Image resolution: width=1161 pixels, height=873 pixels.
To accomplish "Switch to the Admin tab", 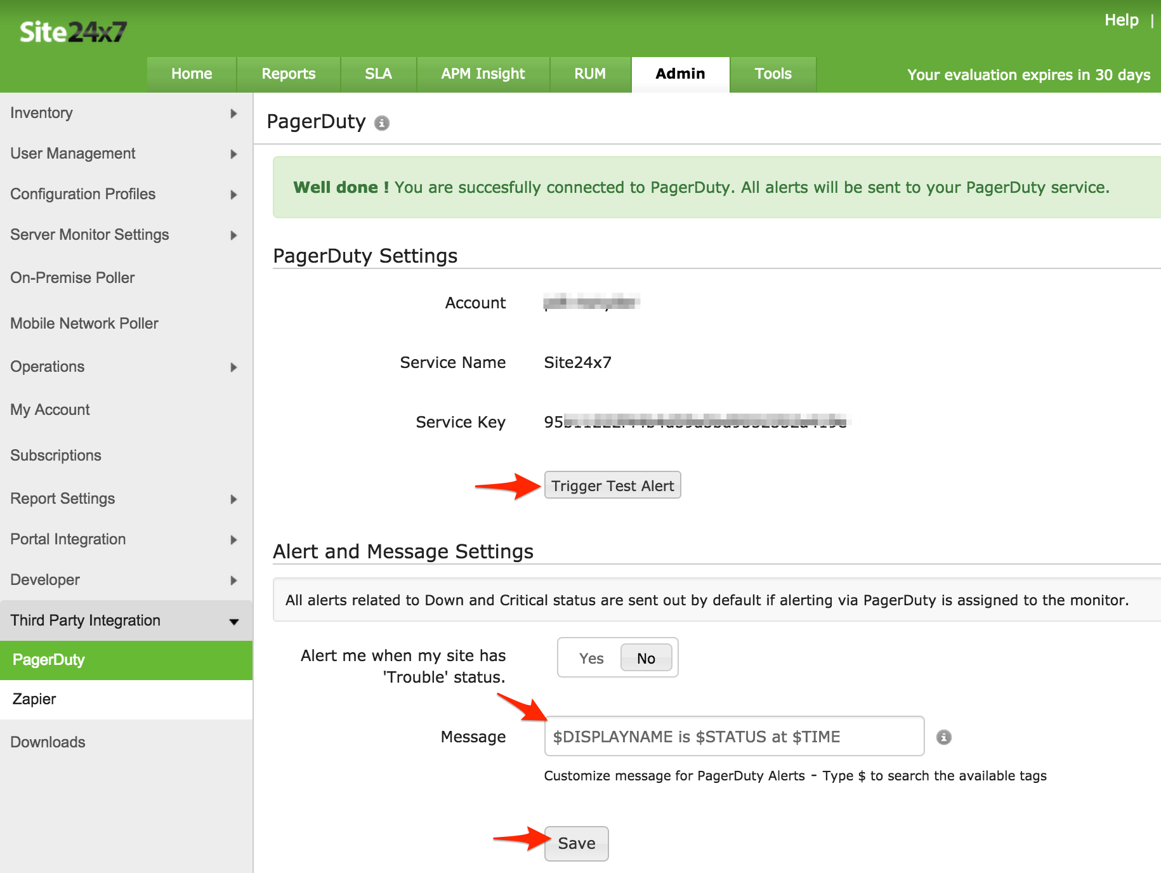I will point(679,74).
